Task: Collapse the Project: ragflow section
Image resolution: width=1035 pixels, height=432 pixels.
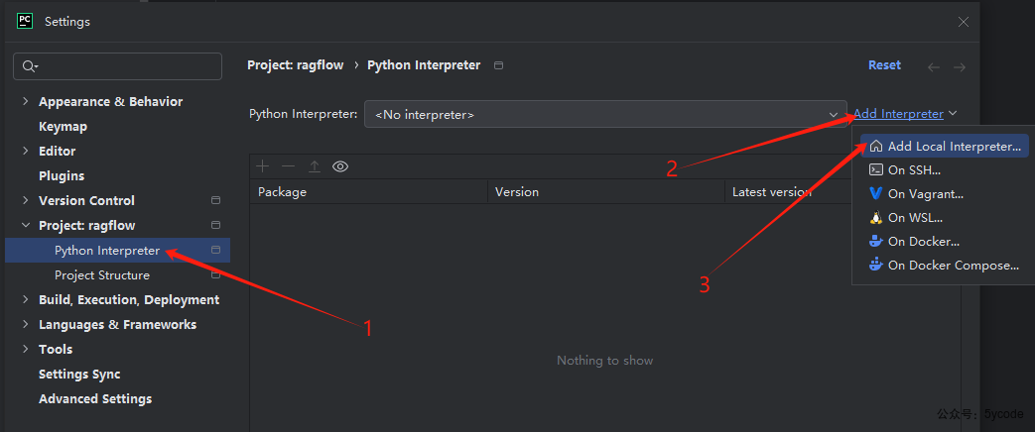Action: click(25, 225)
